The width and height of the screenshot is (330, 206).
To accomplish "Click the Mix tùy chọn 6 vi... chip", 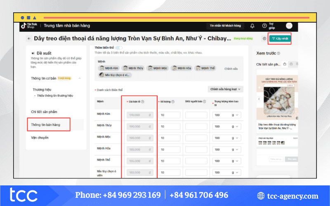I will [115, 75].
